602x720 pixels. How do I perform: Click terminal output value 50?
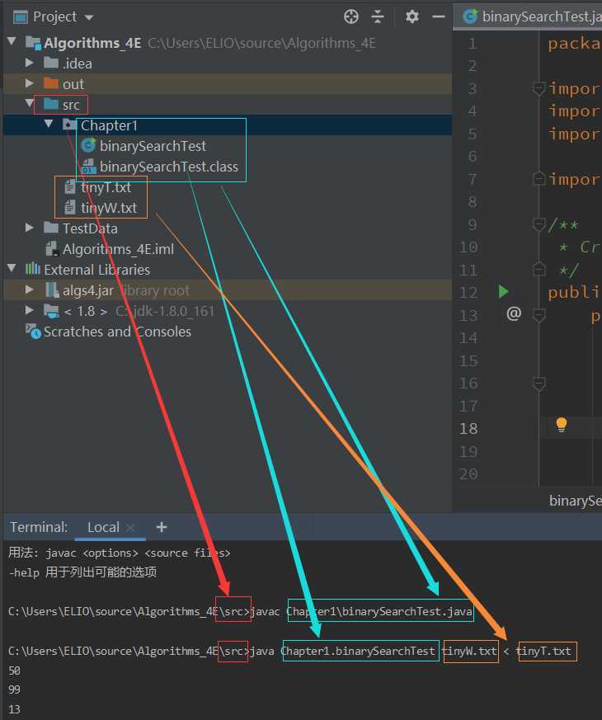click(x=14, y=671)
